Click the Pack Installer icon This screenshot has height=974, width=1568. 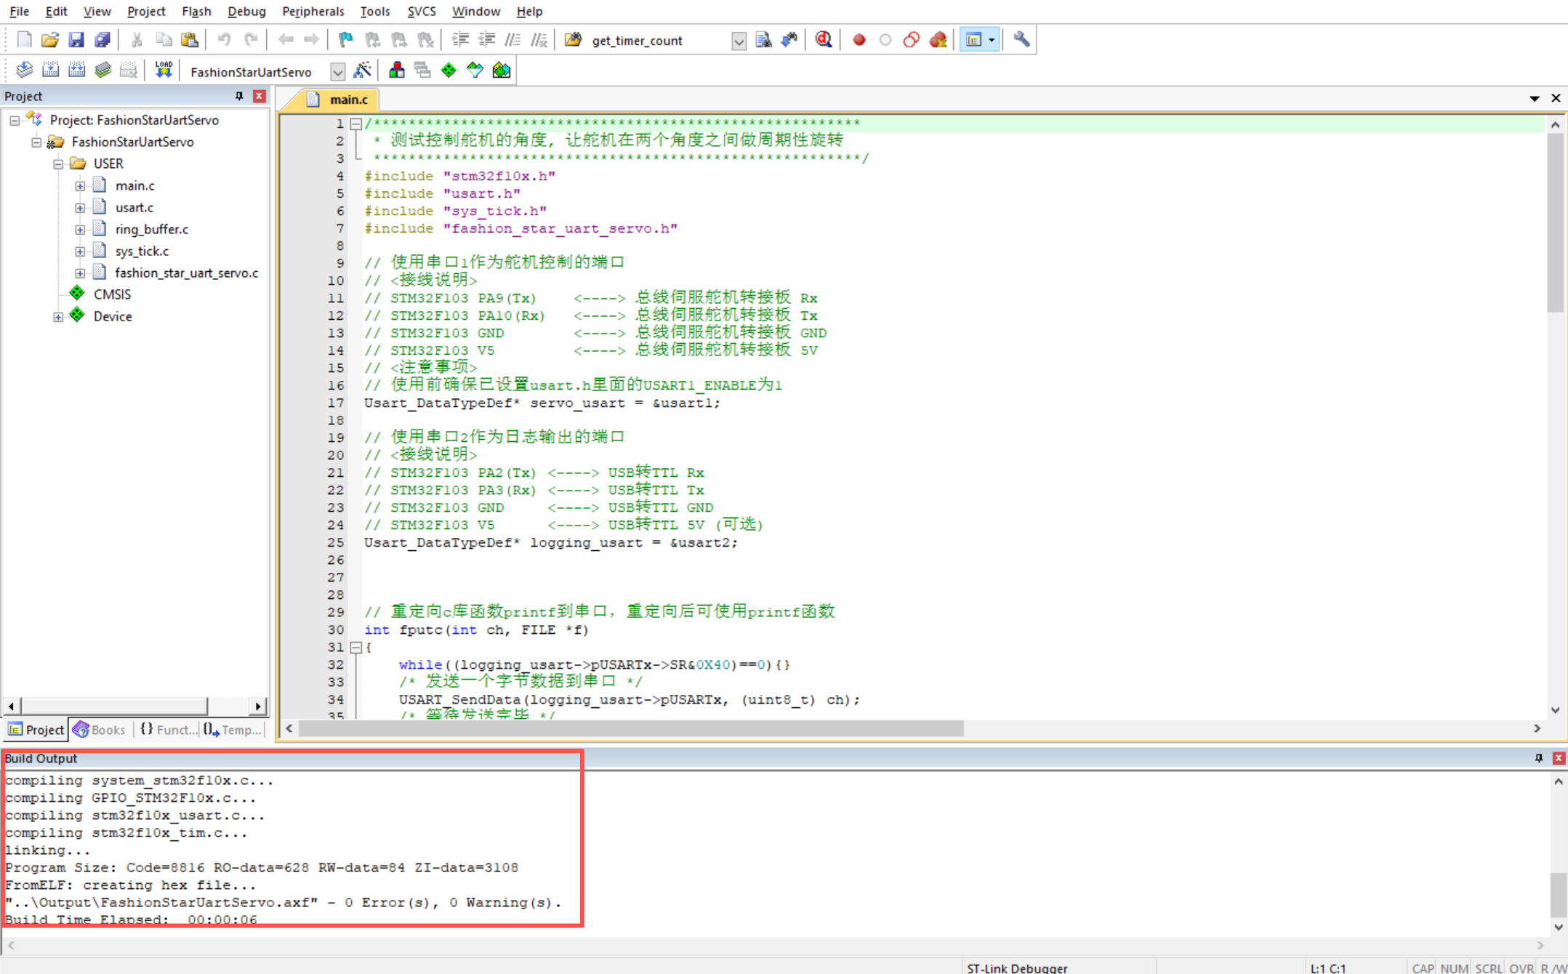pos(502,70)
